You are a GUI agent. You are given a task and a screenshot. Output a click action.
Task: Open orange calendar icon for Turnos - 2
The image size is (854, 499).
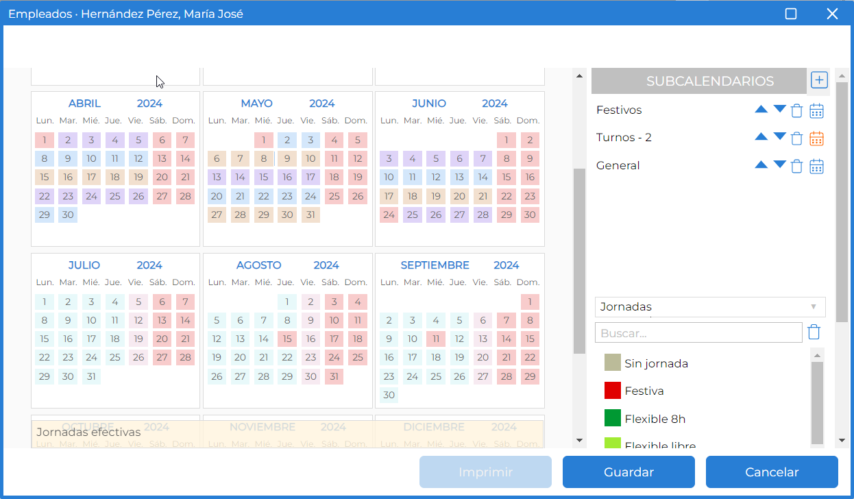click(x=816, y=138)
